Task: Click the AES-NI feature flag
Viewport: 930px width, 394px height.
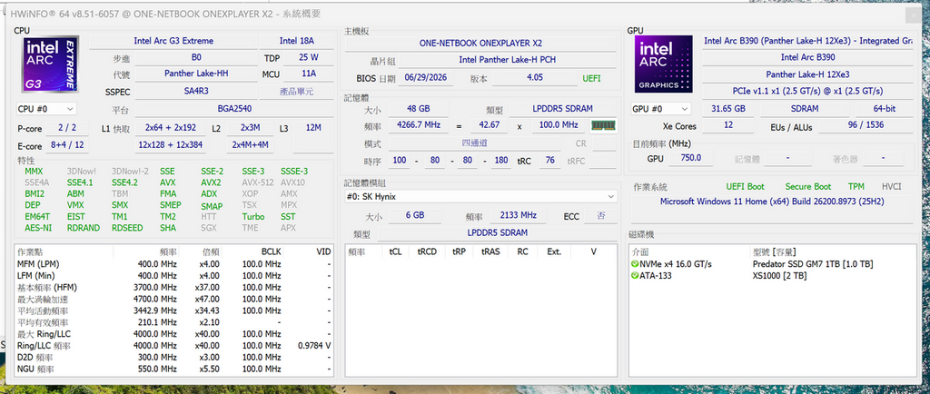Action: click(x=37, y=228)
